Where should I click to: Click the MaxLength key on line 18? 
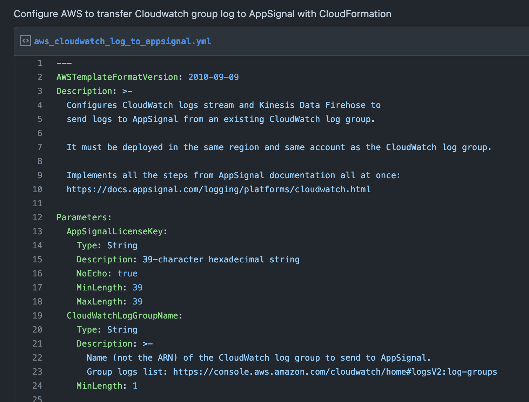99,301
